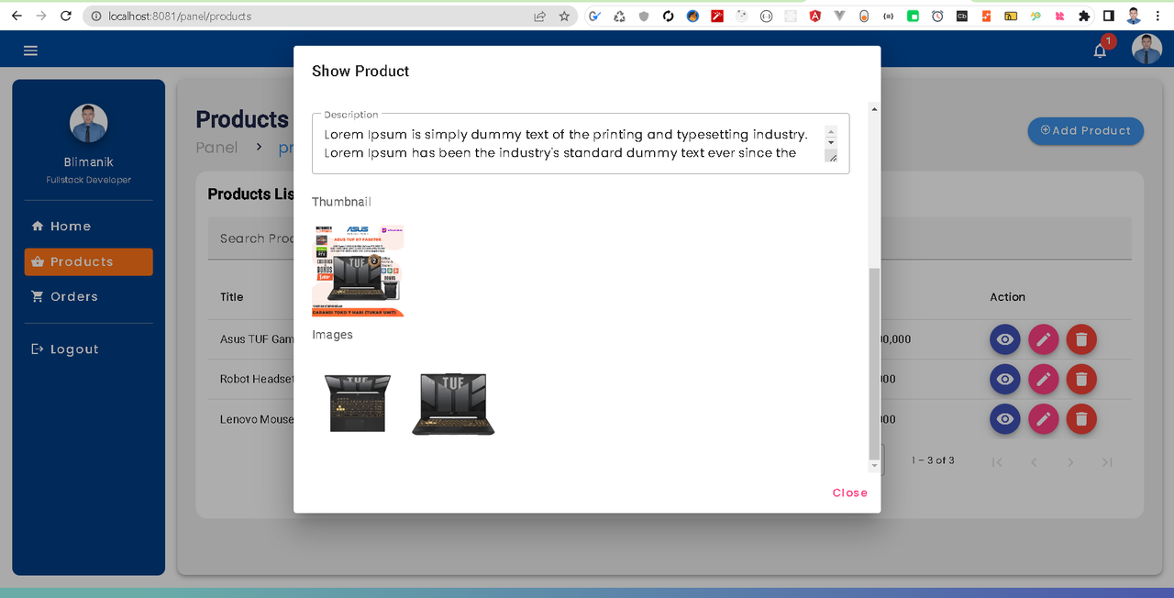Open the Asus TUF thumbnail image
Screen dimensions: 1174x598
(358, 271)
